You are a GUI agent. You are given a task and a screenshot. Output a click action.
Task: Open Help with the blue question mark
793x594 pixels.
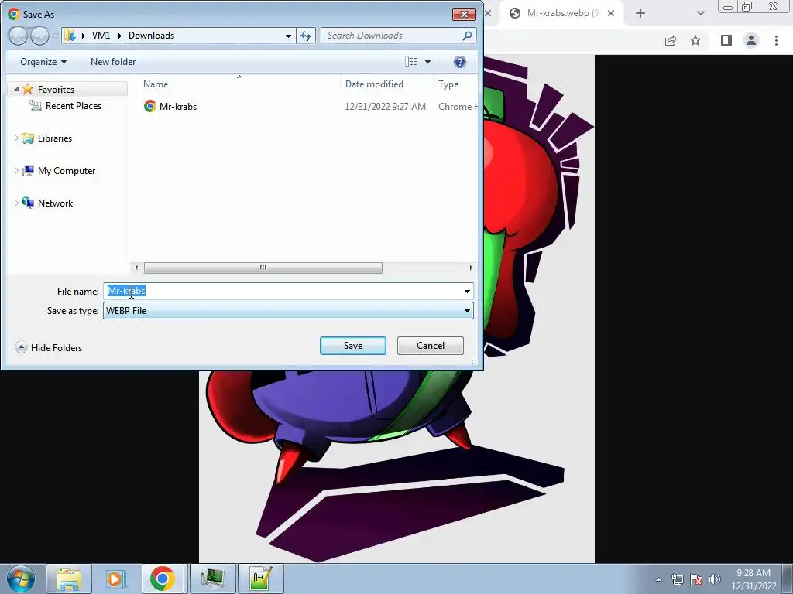[459, 62]
